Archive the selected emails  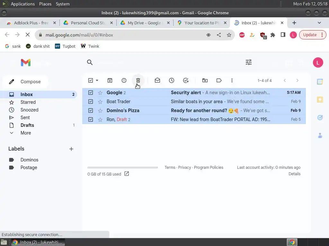click(110, 80)
